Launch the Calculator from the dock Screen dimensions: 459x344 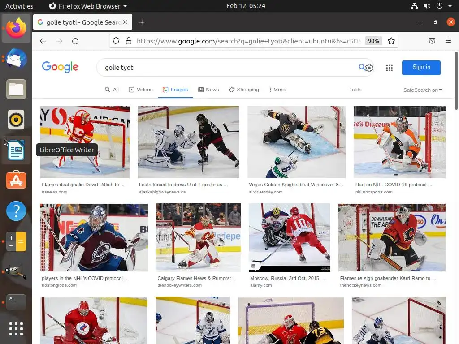point(16,241)
